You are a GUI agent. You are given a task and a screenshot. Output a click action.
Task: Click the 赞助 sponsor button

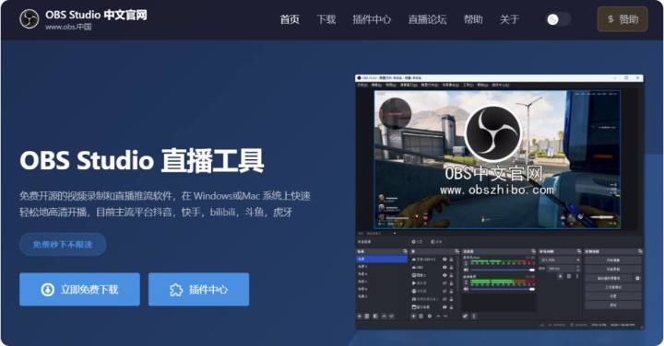pyautogui.click(x=622, y=19)
